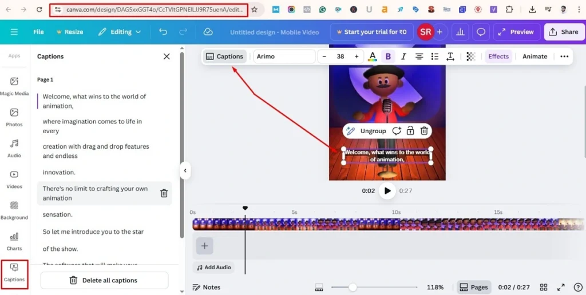The height and width of the screenshot is (295, 586).
Task: Open the grid view icon
Action: [x=544, y=287]
